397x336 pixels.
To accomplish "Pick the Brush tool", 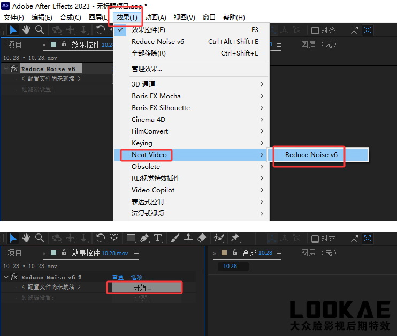I will (175, 238).
